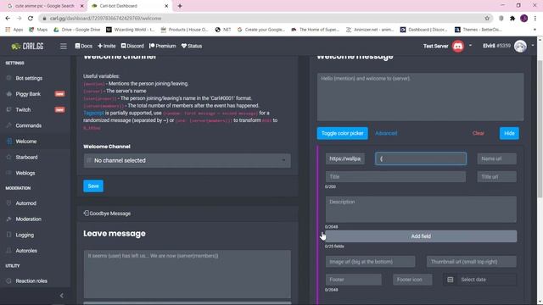Open the Discord link in navbar

132,46
